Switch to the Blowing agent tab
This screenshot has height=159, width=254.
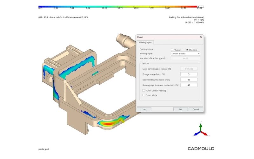[145, 43]
